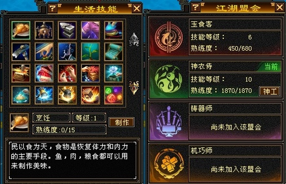Select the alchemy cauldron skill icon
The image size is (286, 184).
click(44, 30)
